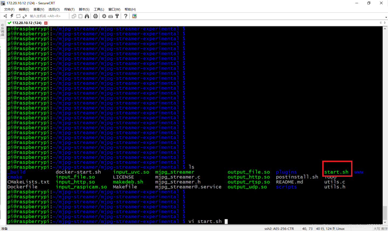Screen dimensions: 388x231
Task: Open Session Options gear icon
Action: tap(104, 16)
